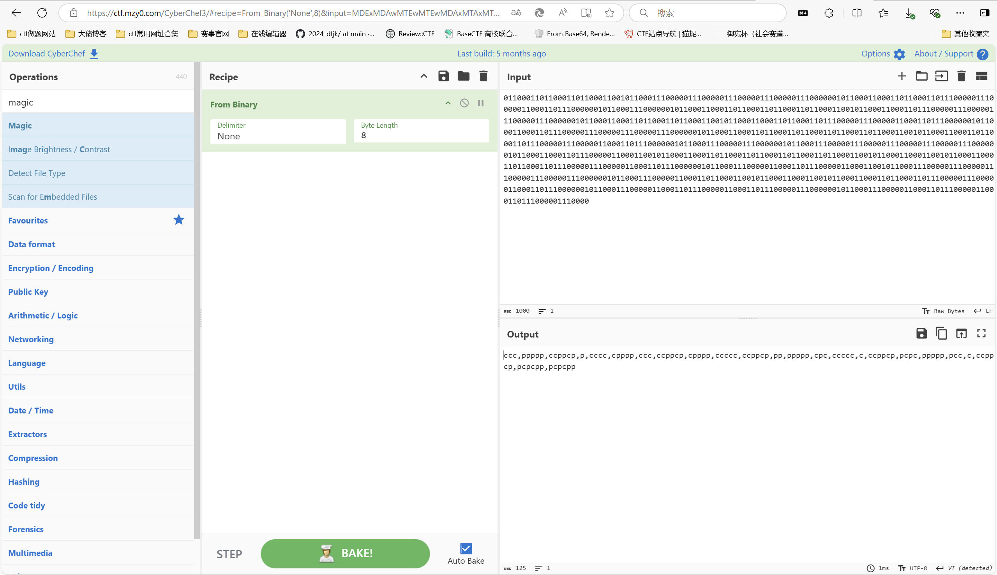997x575 pixels.
Task: Add a new input tab
Action: coord(902,76)
